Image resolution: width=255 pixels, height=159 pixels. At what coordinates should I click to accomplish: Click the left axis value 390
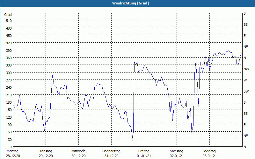pos(9,51)
